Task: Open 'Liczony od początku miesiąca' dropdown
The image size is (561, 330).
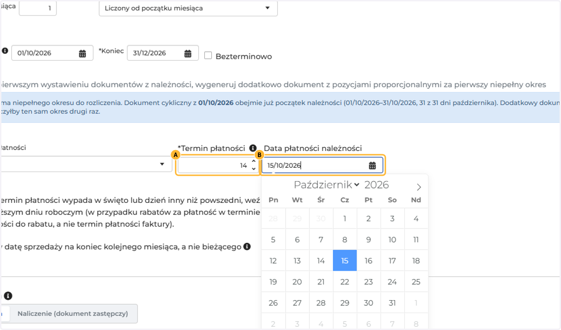Action: pyautogui.click(x=188, y=8)
